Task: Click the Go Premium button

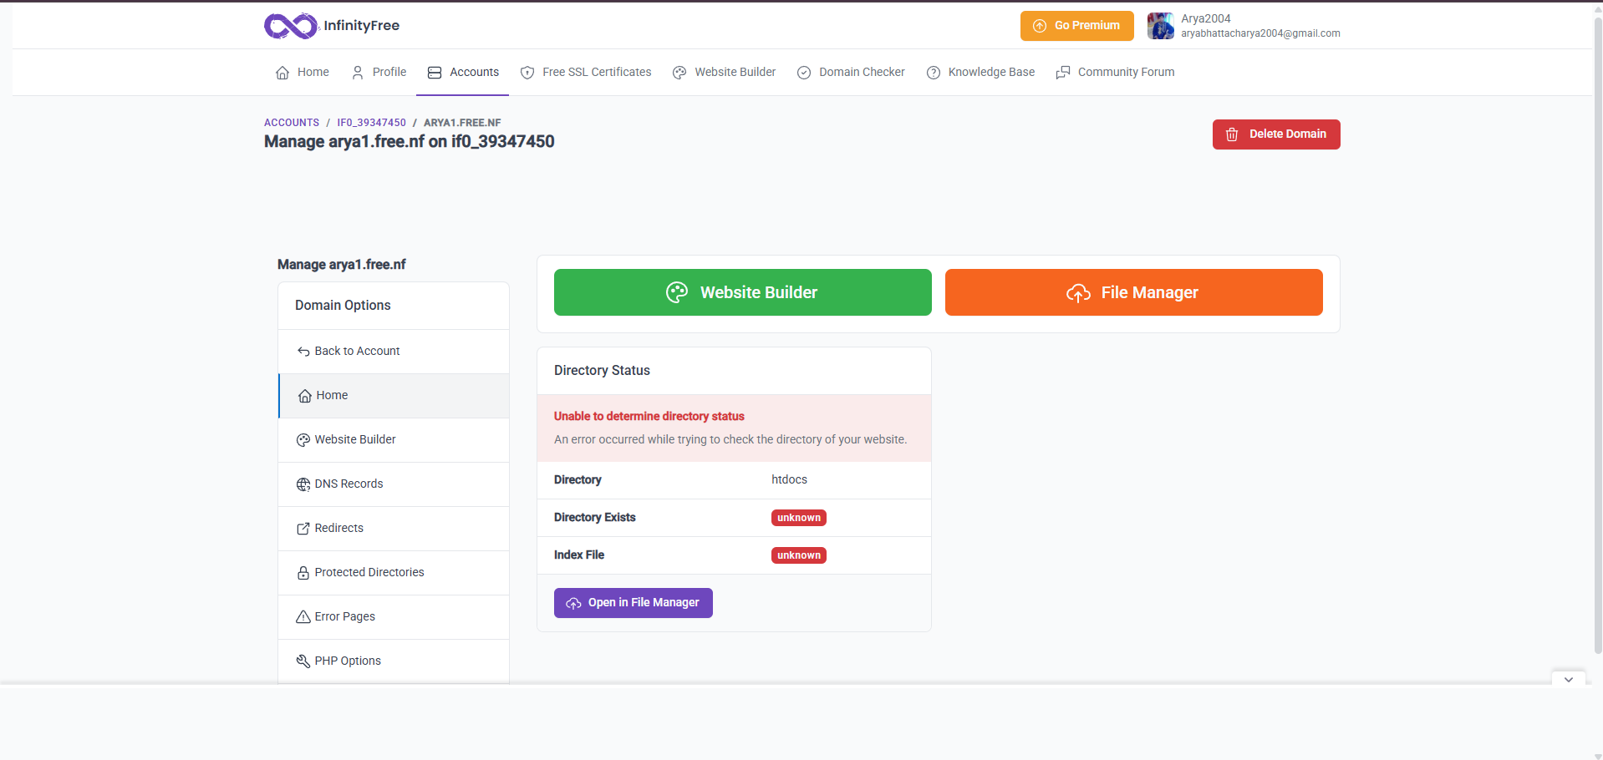Action: [1076, 26]
